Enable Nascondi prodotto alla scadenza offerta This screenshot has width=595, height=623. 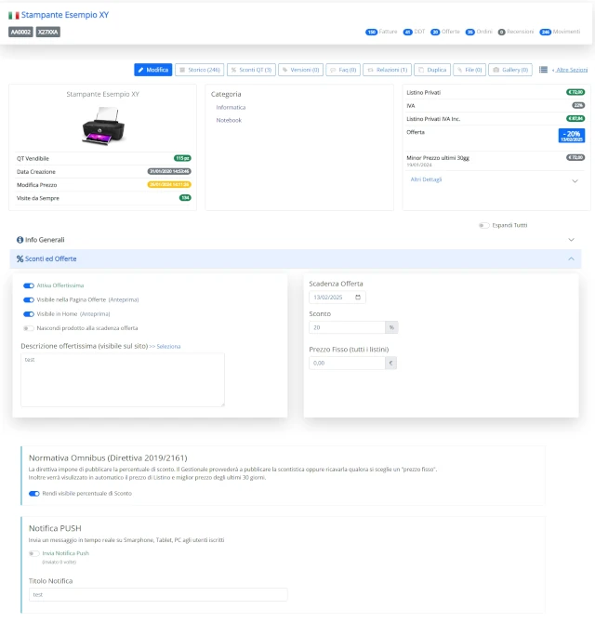pos(29,328)
